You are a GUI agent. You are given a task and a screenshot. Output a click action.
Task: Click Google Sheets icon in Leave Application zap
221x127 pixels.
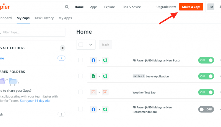(93, 76)
